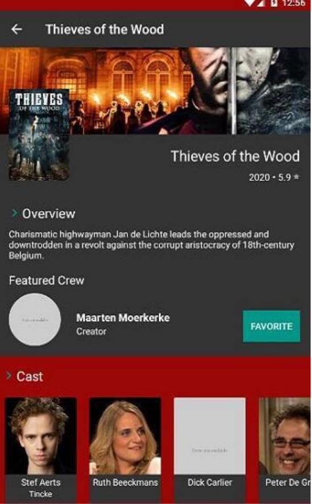Open Ruth Beeckmans cast photo
This screenshot has height=504, width=312.
pos(125,436)
